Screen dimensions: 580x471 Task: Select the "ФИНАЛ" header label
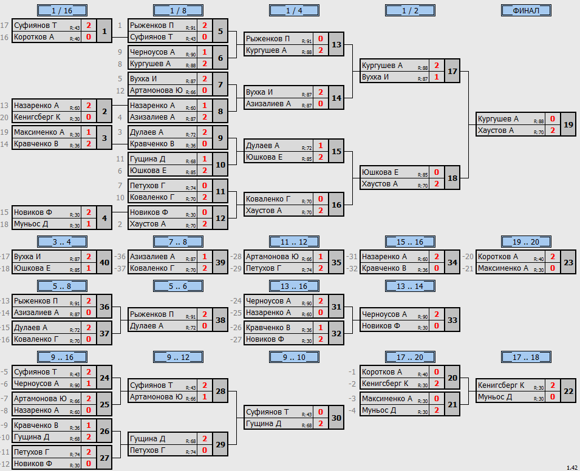526,10
